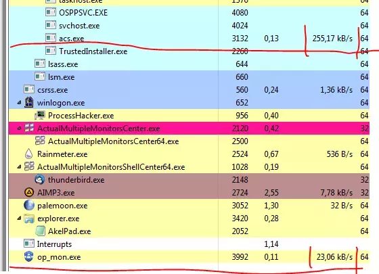Click the AkelPad.exe notepad icon
The width and height of the screenshot is (379, 274).
(x=40, y=231)
